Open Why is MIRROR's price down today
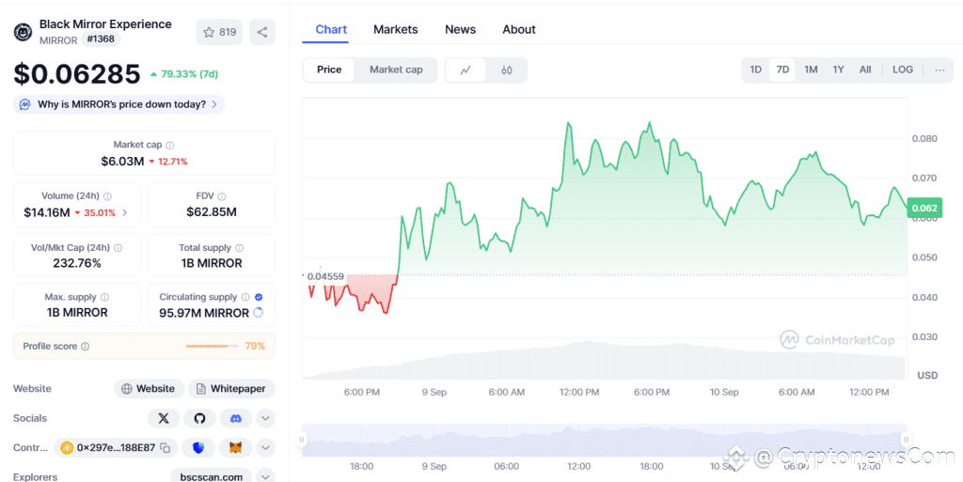963x482 pixels. click(119, 105)
